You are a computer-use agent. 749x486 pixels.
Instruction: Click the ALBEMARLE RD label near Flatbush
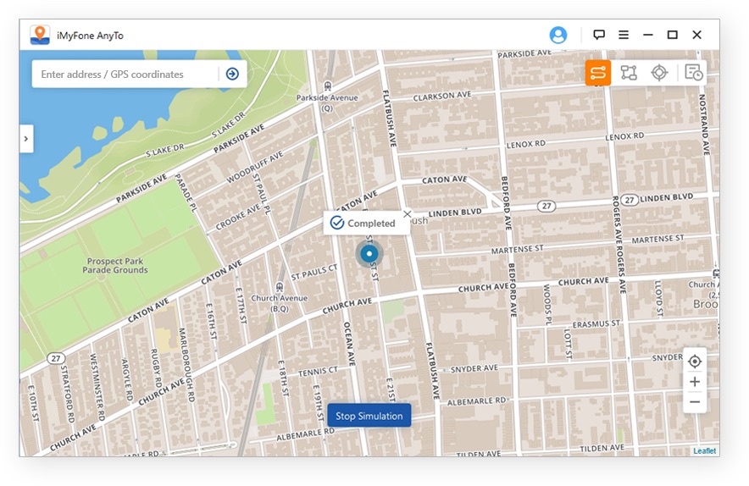point(476,401)
